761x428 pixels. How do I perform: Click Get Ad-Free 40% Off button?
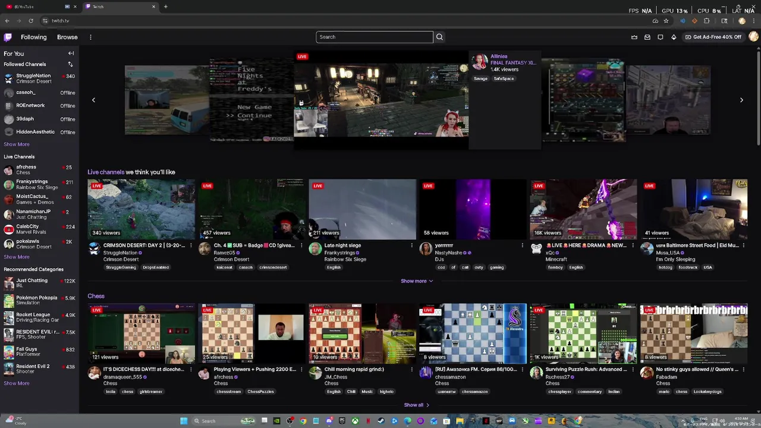coord(713,37)
